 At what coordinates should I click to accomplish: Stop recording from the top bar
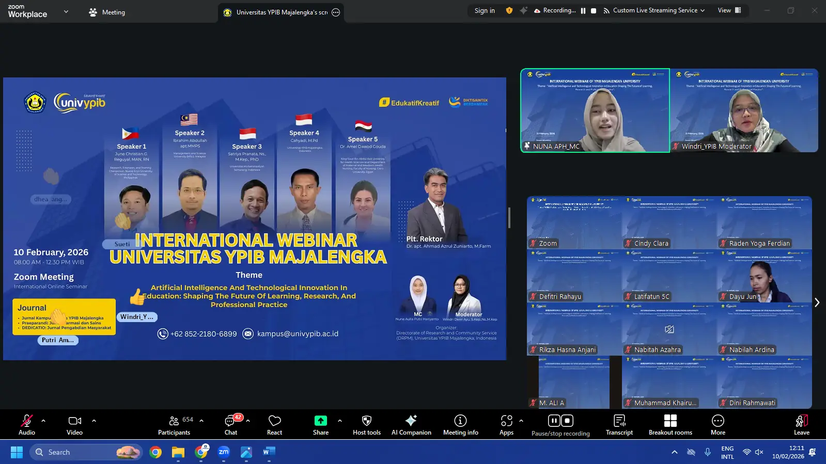coord(594,10)
